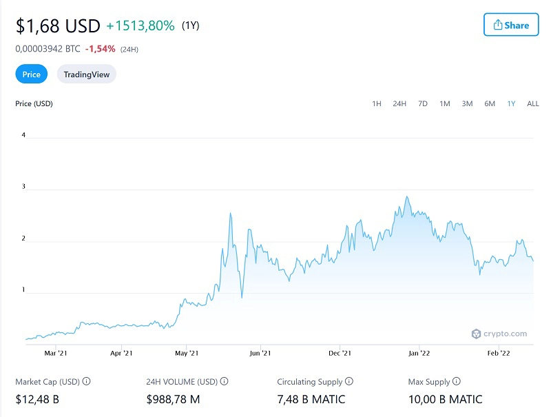Viewport: 551px width, 417px height.
Task: Click the share arrow icon
Action: (x=498, y=25)
